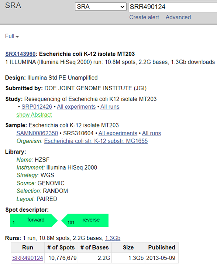Click the Size column header
Screen dimensions: 217x269
128,248
